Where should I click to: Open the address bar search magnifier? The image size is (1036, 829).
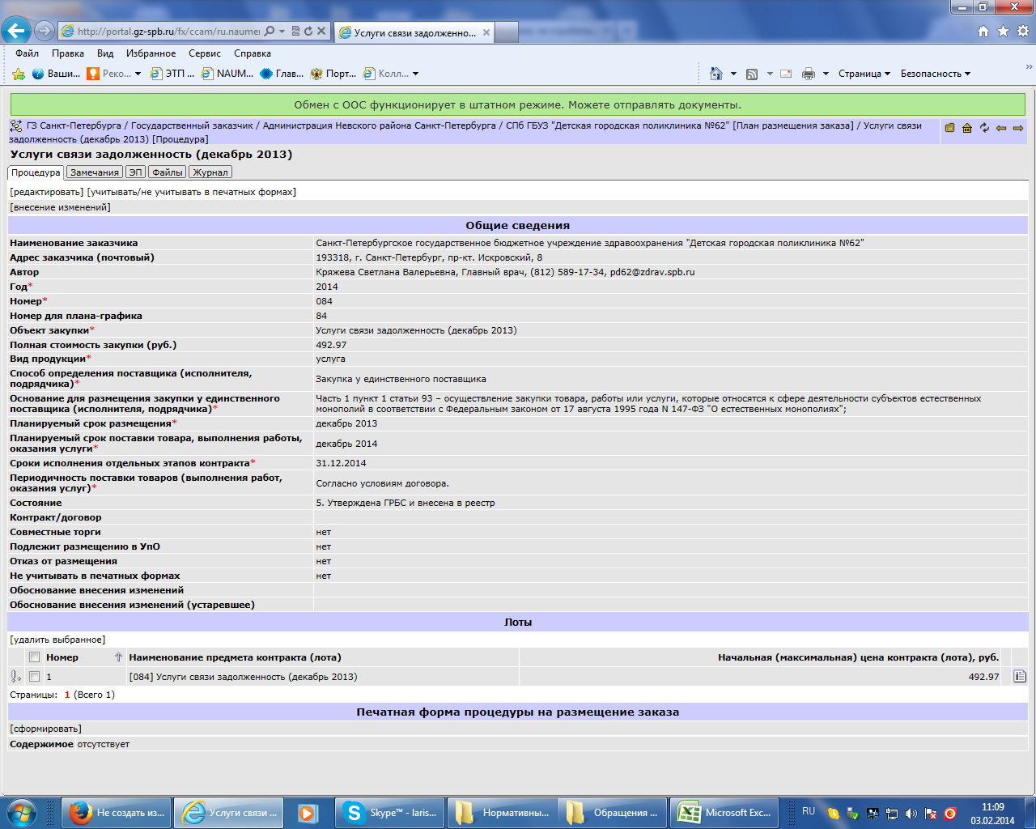click(x=270, y=32)
